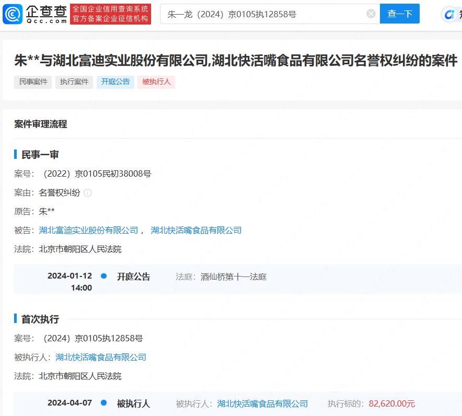Click the 查一下 search button

coord(399,14)
